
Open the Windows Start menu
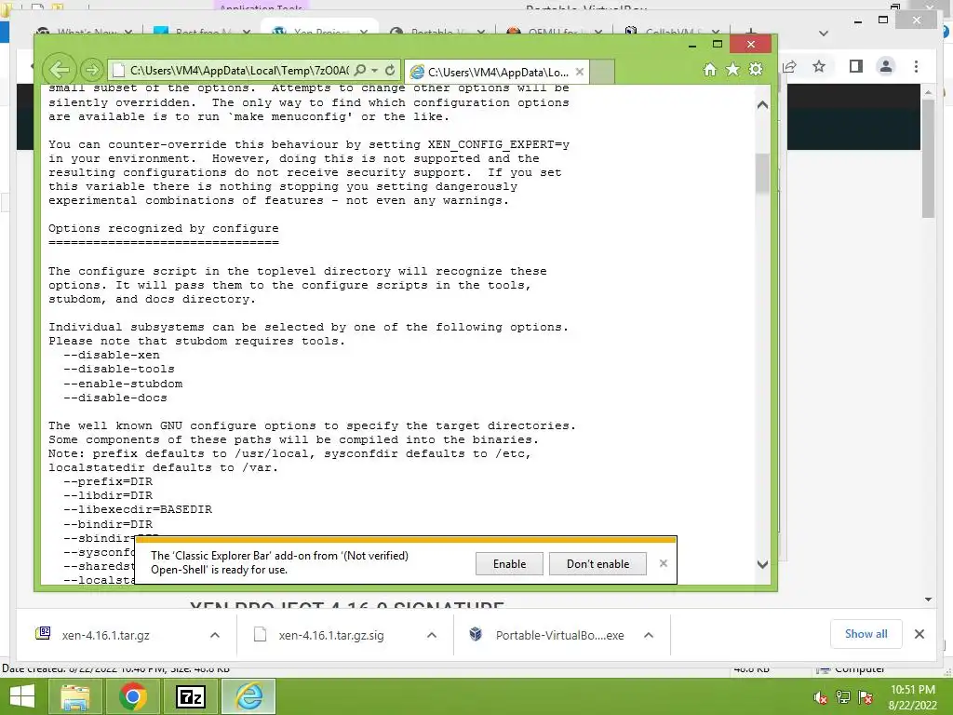tap(22, 696)
